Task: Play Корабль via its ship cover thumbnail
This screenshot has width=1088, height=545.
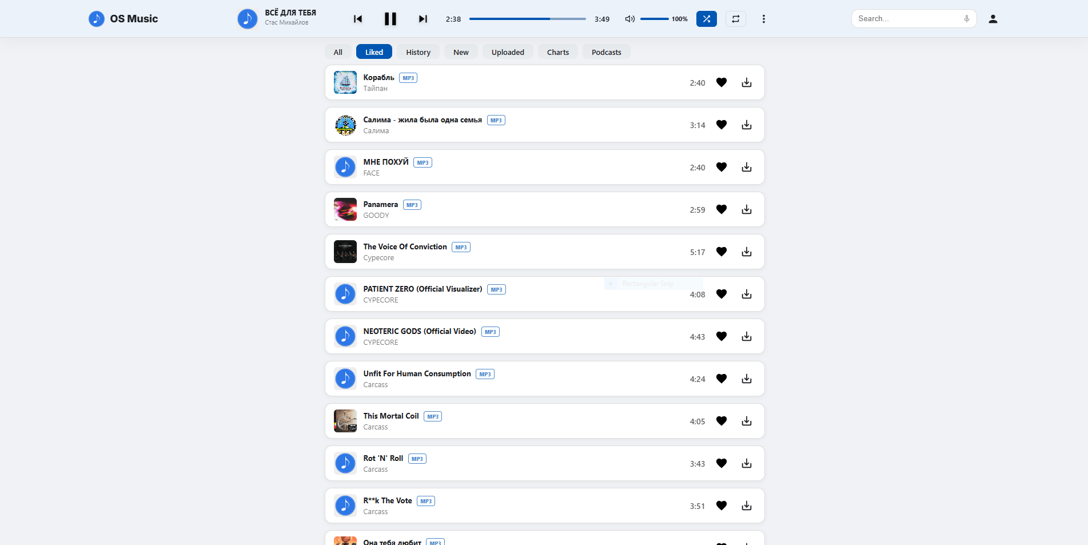Action: (345, 82)
